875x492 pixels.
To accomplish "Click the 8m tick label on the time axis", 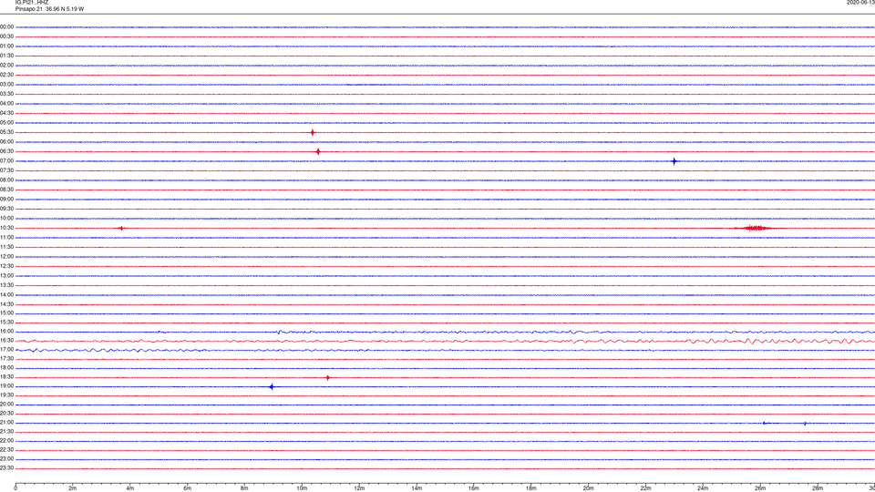I will tap(244, 488).
